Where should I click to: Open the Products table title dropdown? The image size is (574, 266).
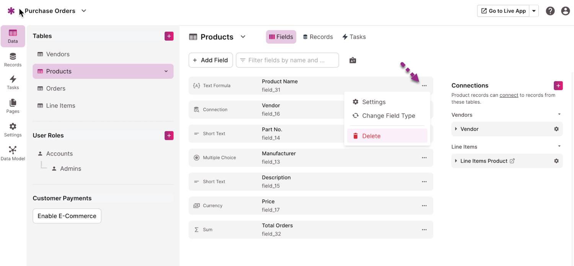[x=243, y=37]
